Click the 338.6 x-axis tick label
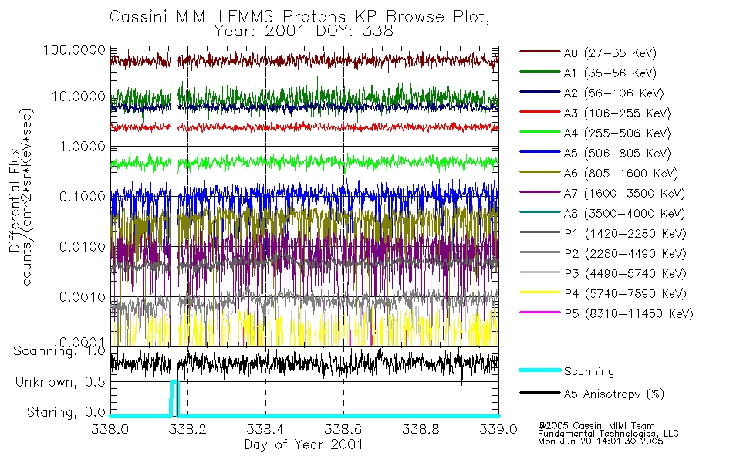The image size is (733, 463). click(343, 429)
